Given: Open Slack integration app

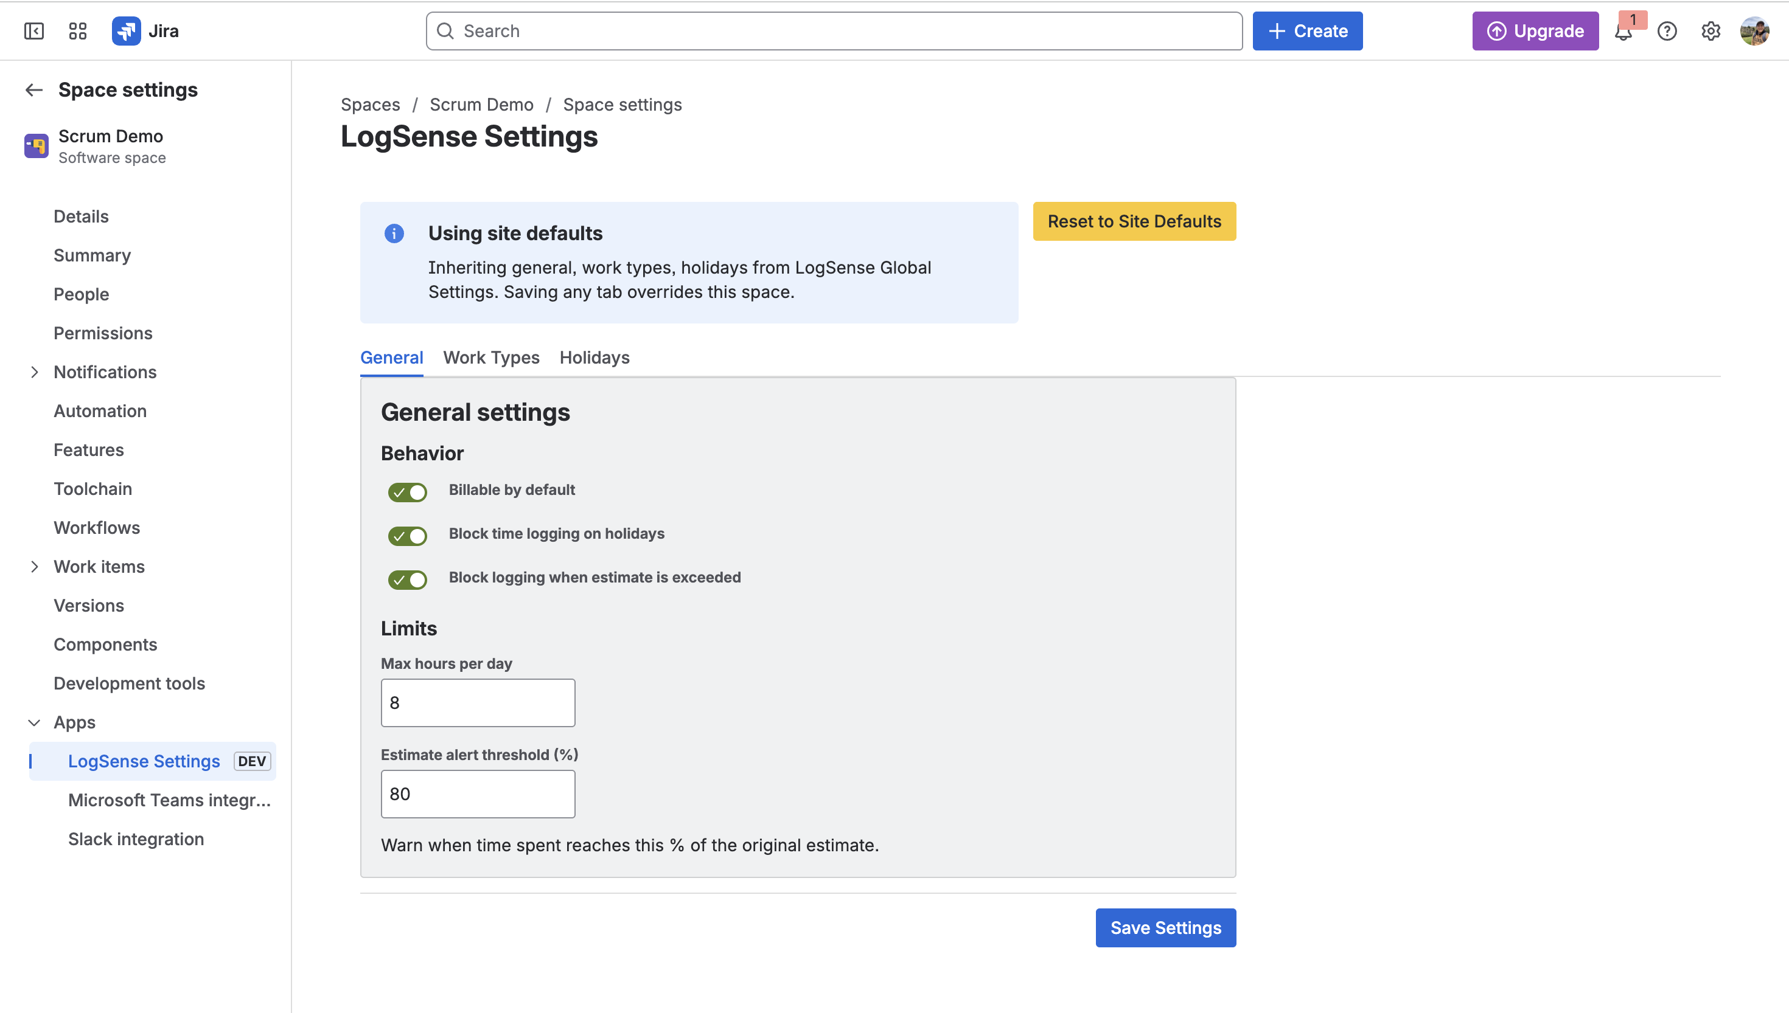Looking at the screenshot, I should click(136, 840).
